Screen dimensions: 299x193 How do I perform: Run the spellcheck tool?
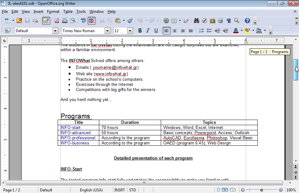click(83, 21)
